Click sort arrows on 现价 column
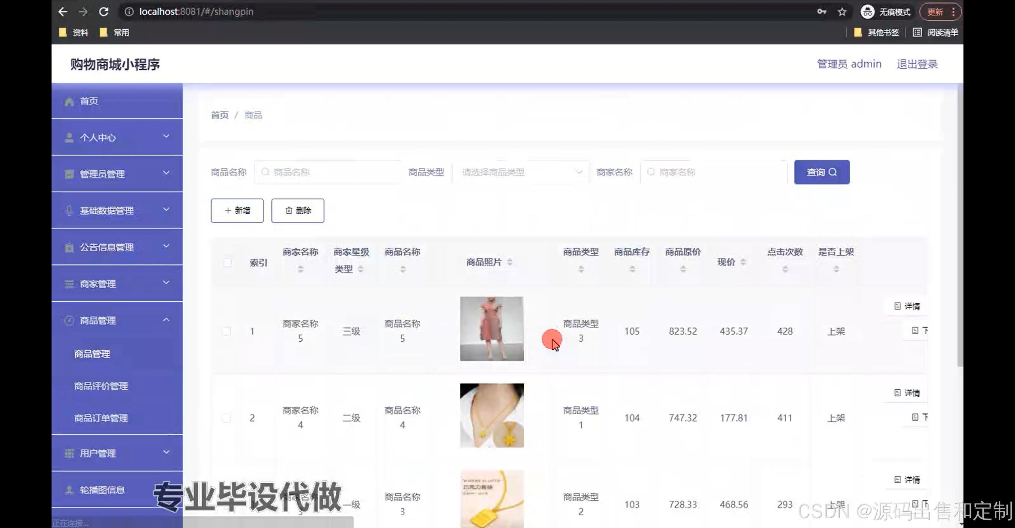 [x=743, y=262]
